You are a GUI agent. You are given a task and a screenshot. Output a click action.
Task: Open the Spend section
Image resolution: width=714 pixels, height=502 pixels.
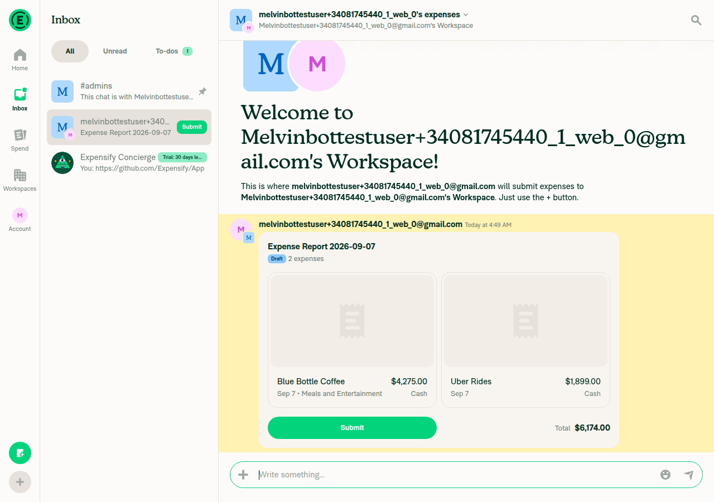[x=20, y=141]
